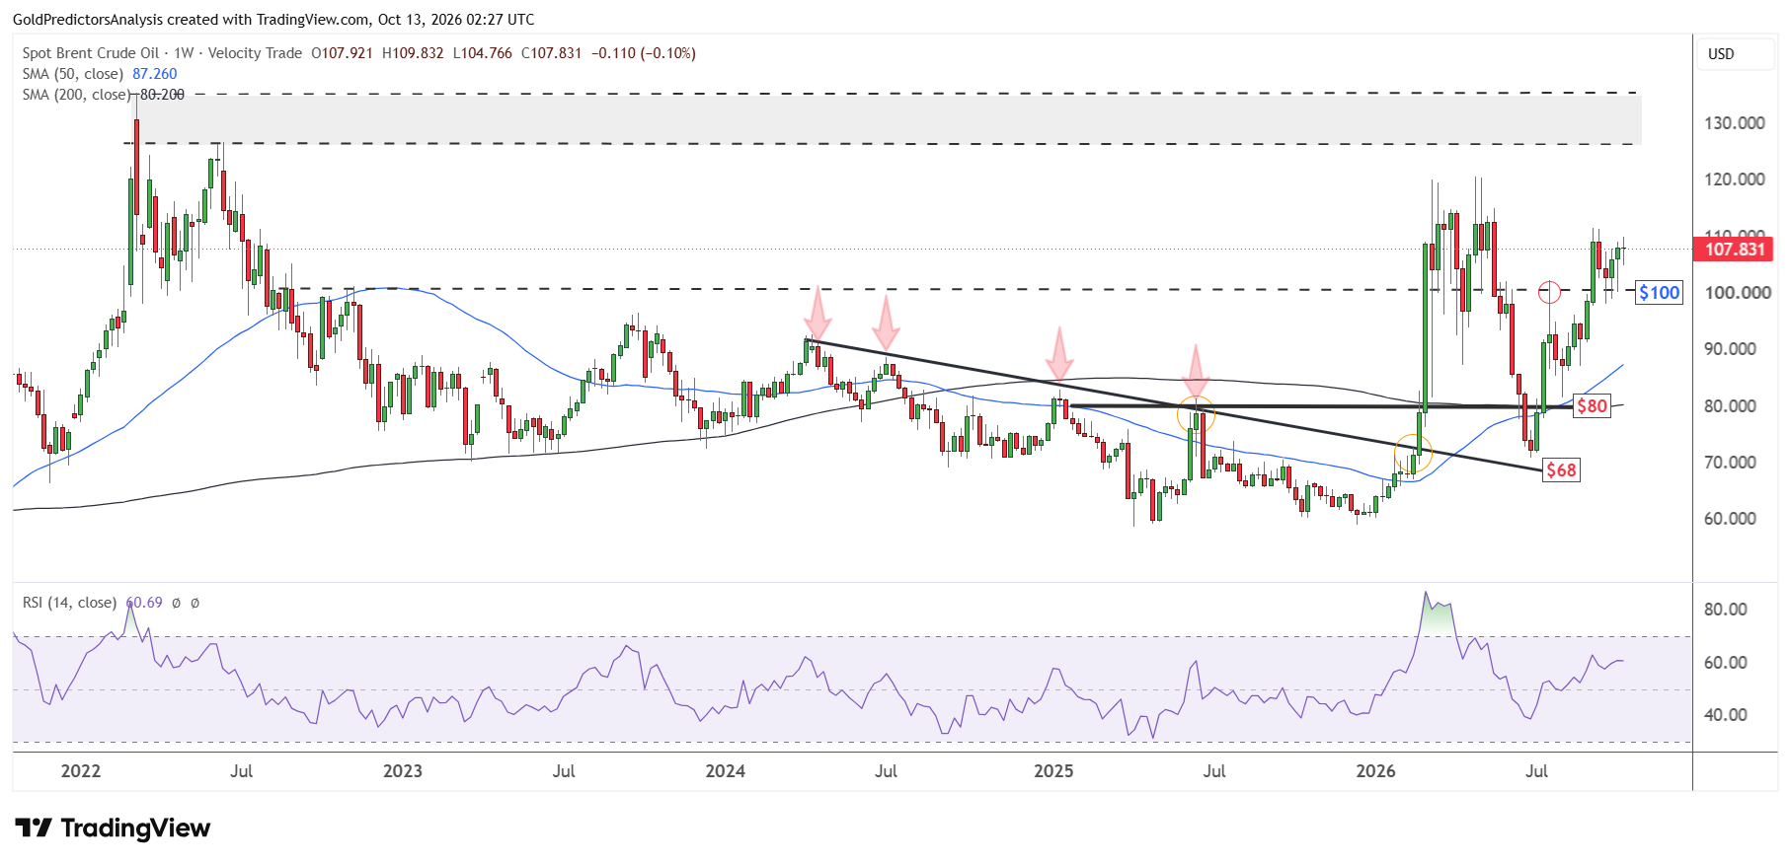Viewport: 1791px width, 865px height.
Task: Click the $80 red price label
Action: tap(1592, 405)
